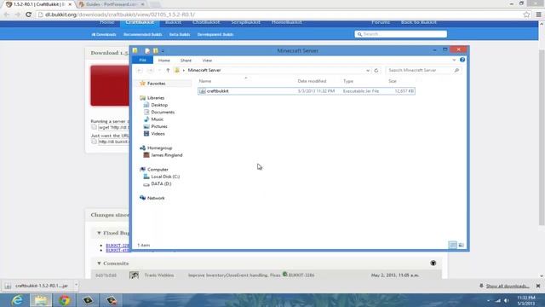545x307 pixels.
Task: Open the Share ribbon tab
Action: (x=186, y=61)
